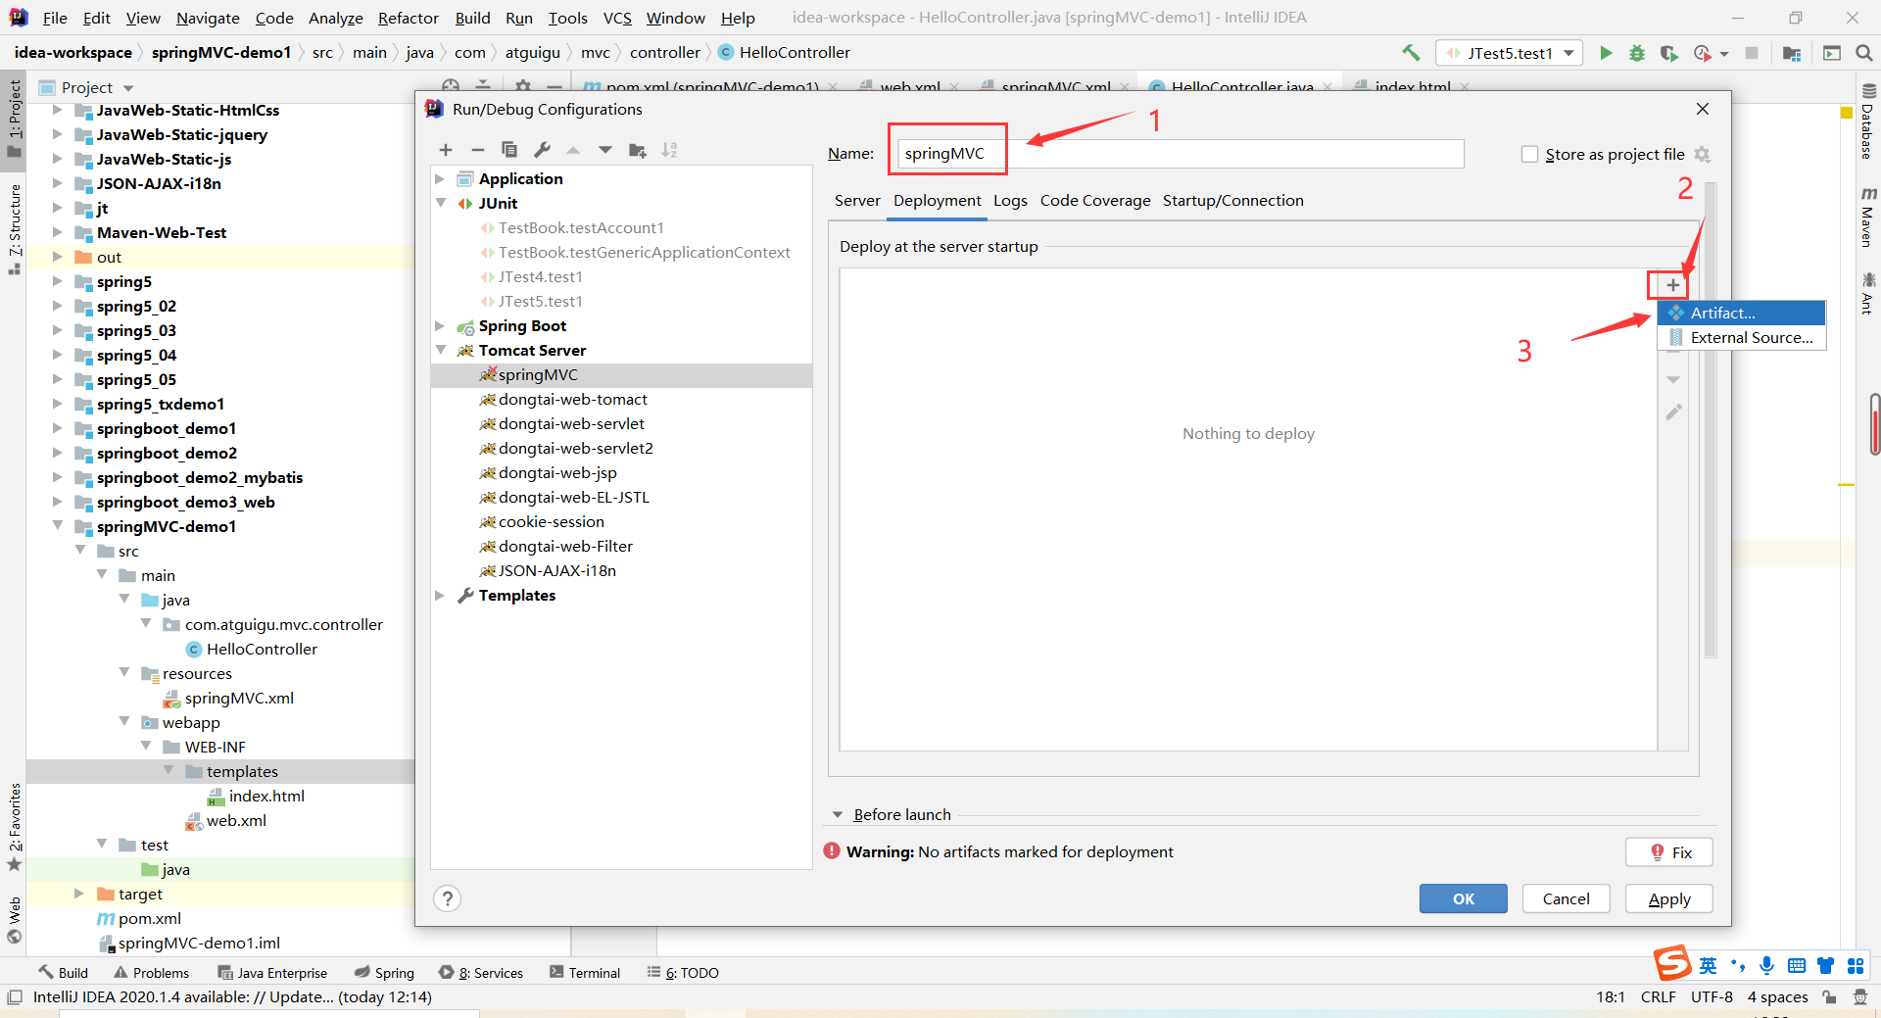Select cookie-session Tomcat configuration
Screen dimensions: 1881x1018
tap(552, 522)
